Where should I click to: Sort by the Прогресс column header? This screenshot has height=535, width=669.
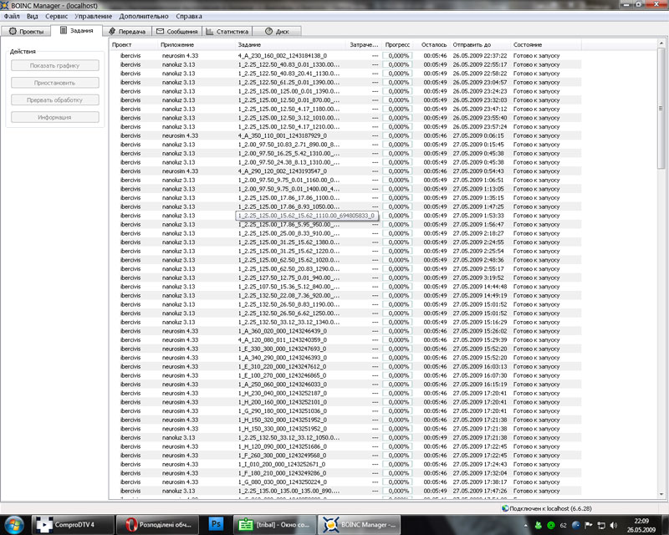click(398, 44)
